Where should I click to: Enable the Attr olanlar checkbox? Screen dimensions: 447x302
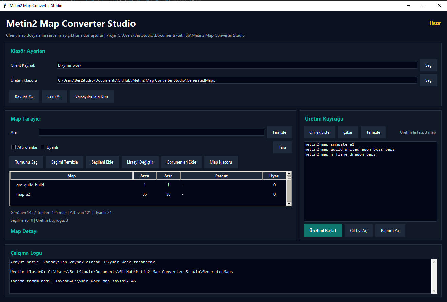(14, 147)
